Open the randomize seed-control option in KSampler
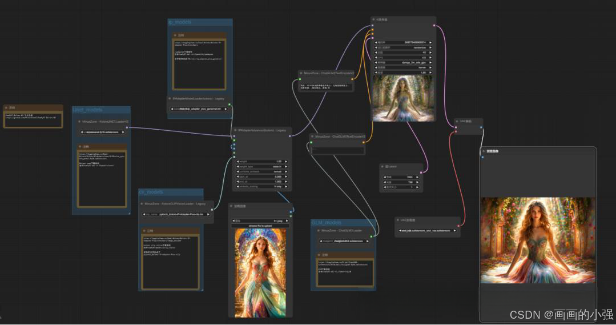Viewport: 616px width, 325px height. point(403,47)
